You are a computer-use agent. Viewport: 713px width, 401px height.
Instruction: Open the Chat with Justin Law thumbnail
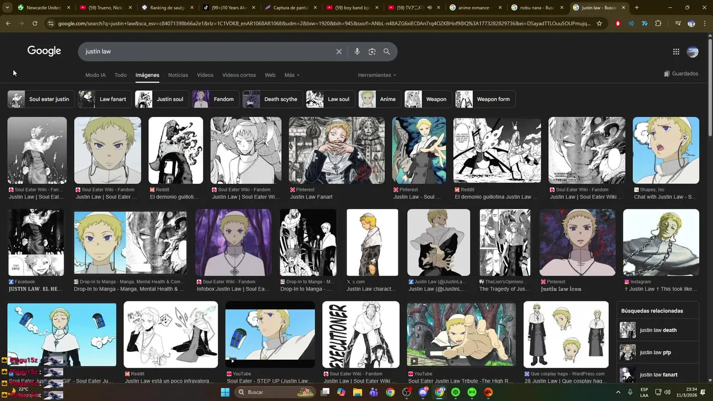[666, 150]
